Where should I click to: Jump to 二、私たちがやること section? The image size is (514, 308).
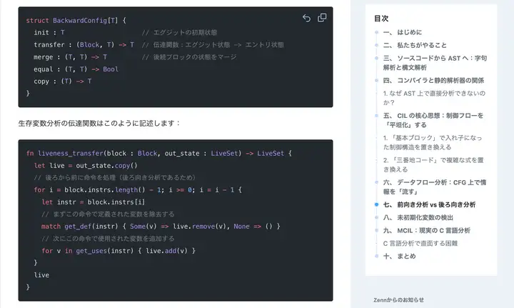tap(415, 45)
